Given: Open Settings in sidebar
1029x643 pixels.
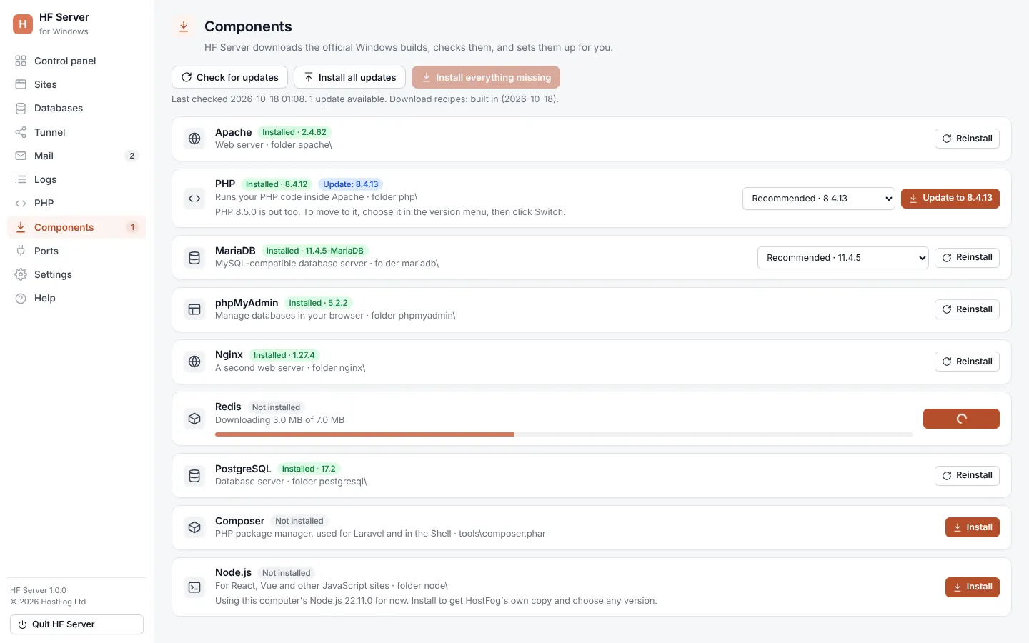Looking at the screenshot, I should (76, 274).
